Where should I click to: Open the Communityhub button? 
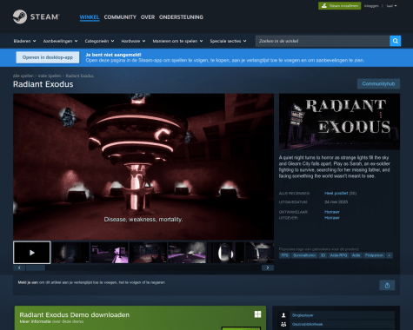pyautogui.click(x=378, y=83)
